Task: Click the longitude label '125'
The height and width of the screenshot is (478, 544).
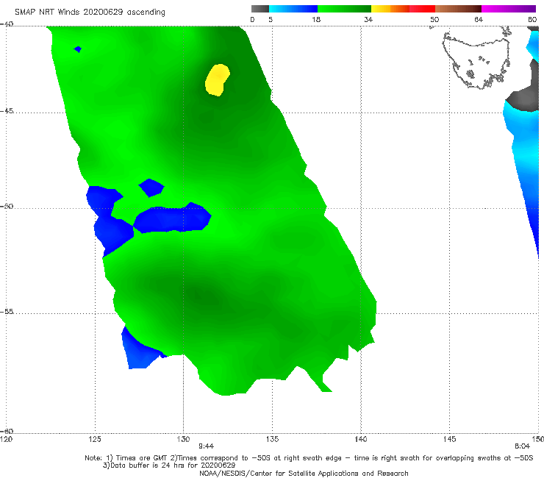Action: [95, 439]
